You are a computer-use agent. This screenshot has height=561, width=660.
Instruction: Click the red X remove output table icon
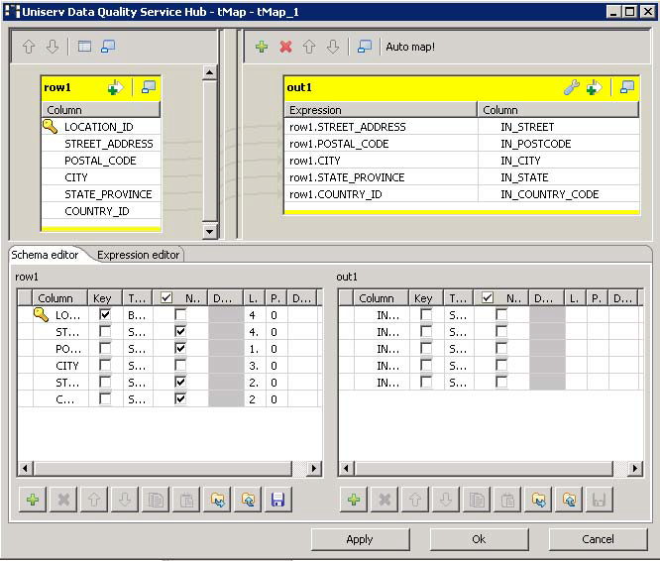(x=286, y=47)
